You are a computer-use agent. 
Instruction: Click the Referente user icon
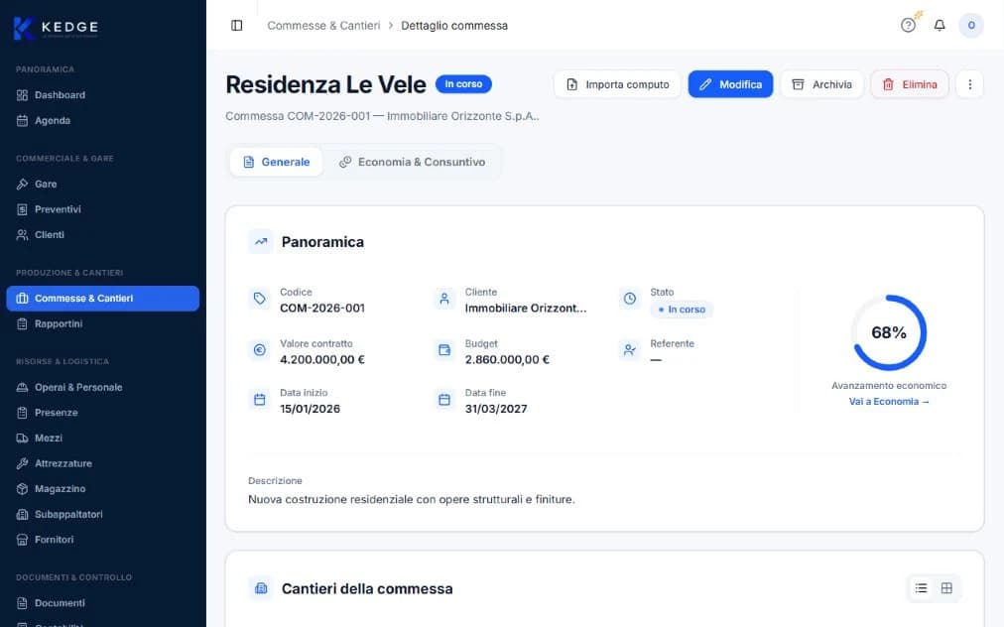pyautogui.click(x=630, y=349)
